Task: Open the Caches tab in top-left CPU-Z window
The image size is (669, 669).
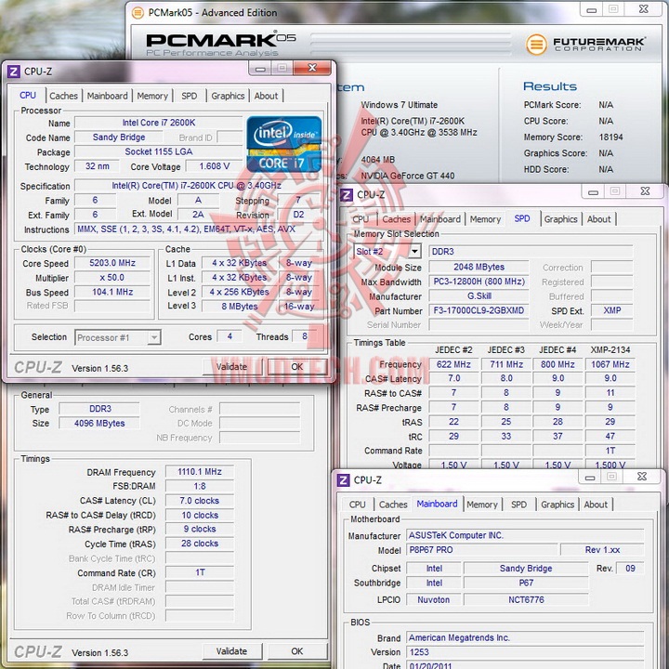Action: click(63, 96)
